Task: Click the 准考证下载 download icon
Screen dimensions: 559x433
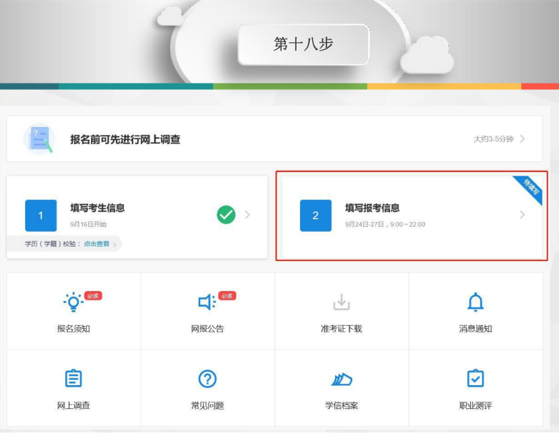Action: point(341,302)
